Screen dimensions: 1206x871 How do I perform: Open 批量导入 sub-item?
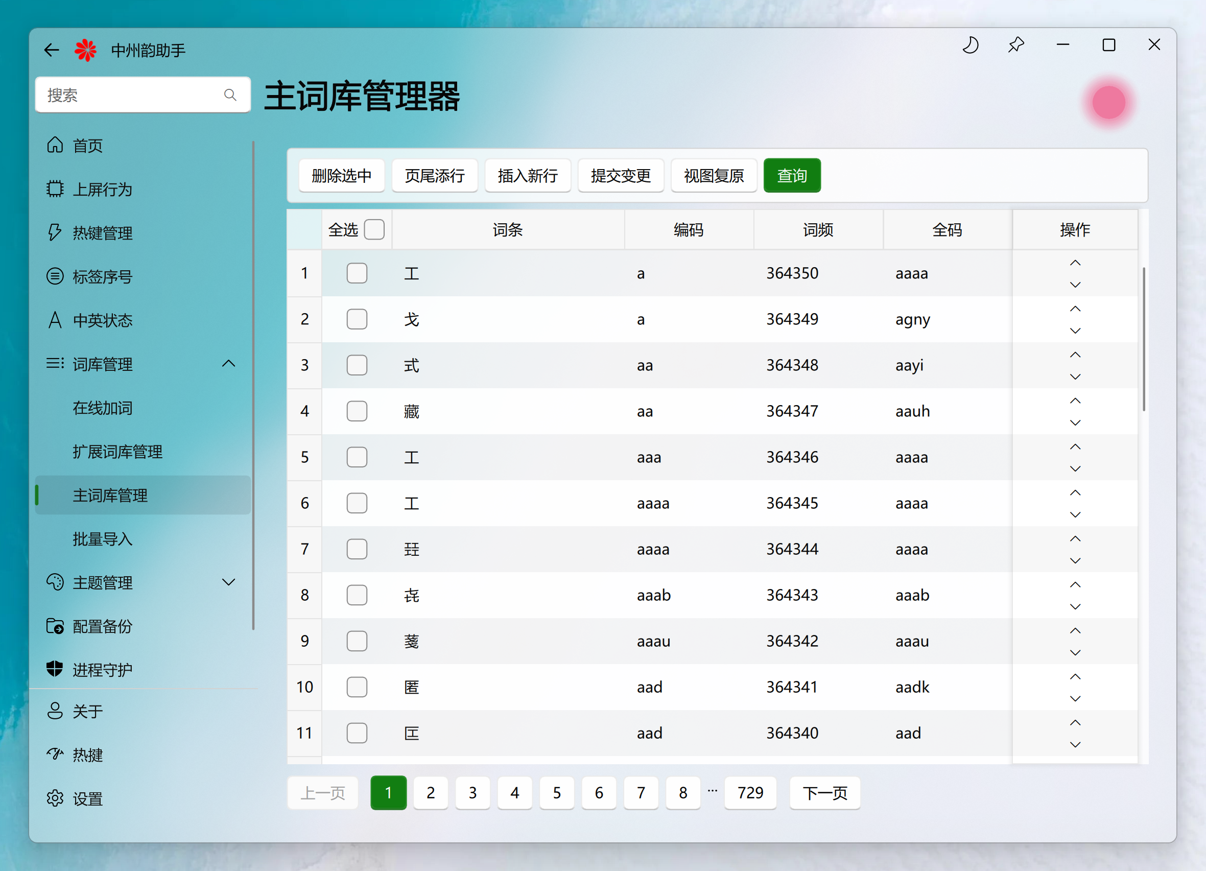point(102,538)
